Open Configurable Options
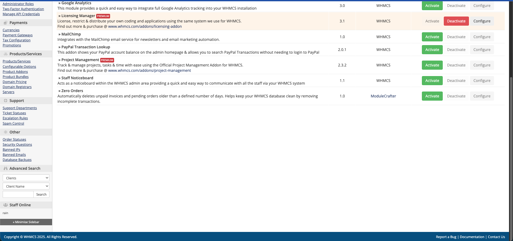The width and height of the screenshot is (513, 241). (19, 67)
